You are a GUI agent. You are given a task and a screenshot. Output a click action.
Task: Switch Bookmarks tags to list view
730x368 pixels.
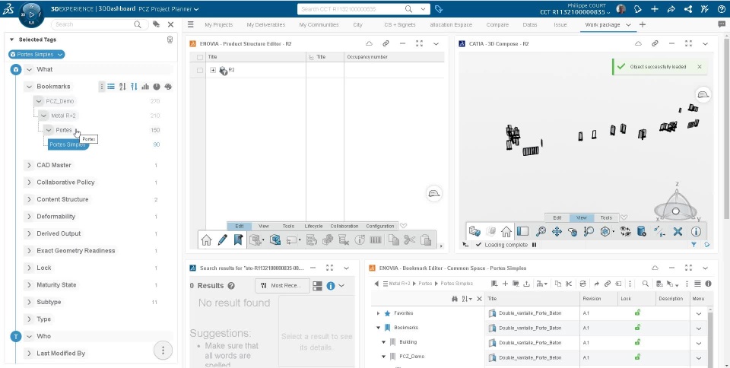pos(111,87)
